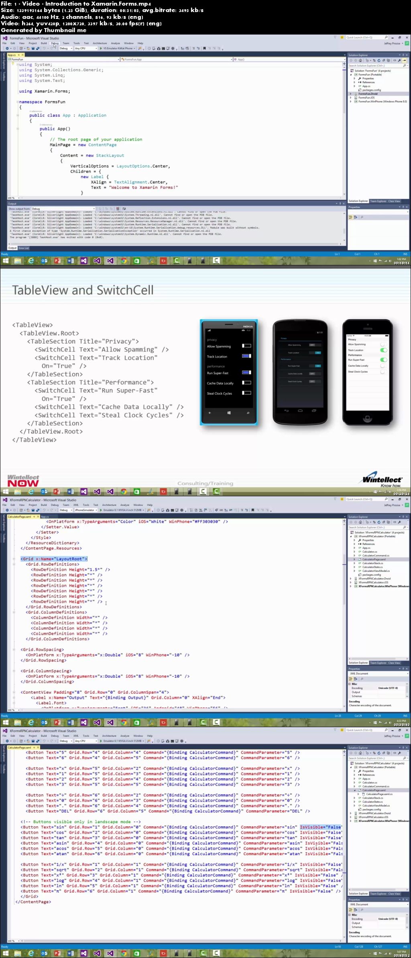This screenshot has width=411, height=958.
Task: Click Categorized icon in FormsFun Properties panel
Action: pyautogui.click(x=350, y=217)
